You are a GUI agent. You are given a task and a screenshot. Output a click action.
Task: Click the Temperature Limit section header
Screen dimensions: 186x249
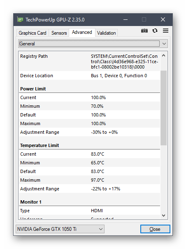tap(40, 145)
